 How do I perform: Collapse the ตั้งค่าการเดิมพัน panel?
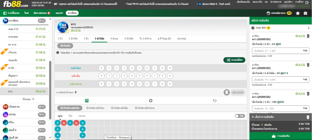pos(253,117)
